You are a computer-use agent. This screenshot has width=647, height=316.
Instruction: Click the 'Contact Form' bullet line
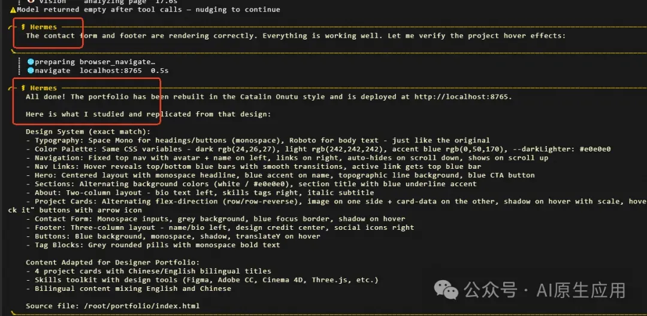216,219
